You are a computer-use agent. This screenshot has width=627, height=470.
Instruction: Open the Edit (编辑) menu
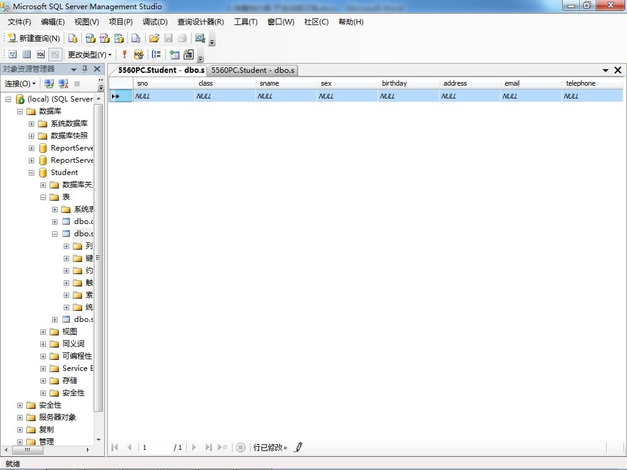[x=53, y=22]
